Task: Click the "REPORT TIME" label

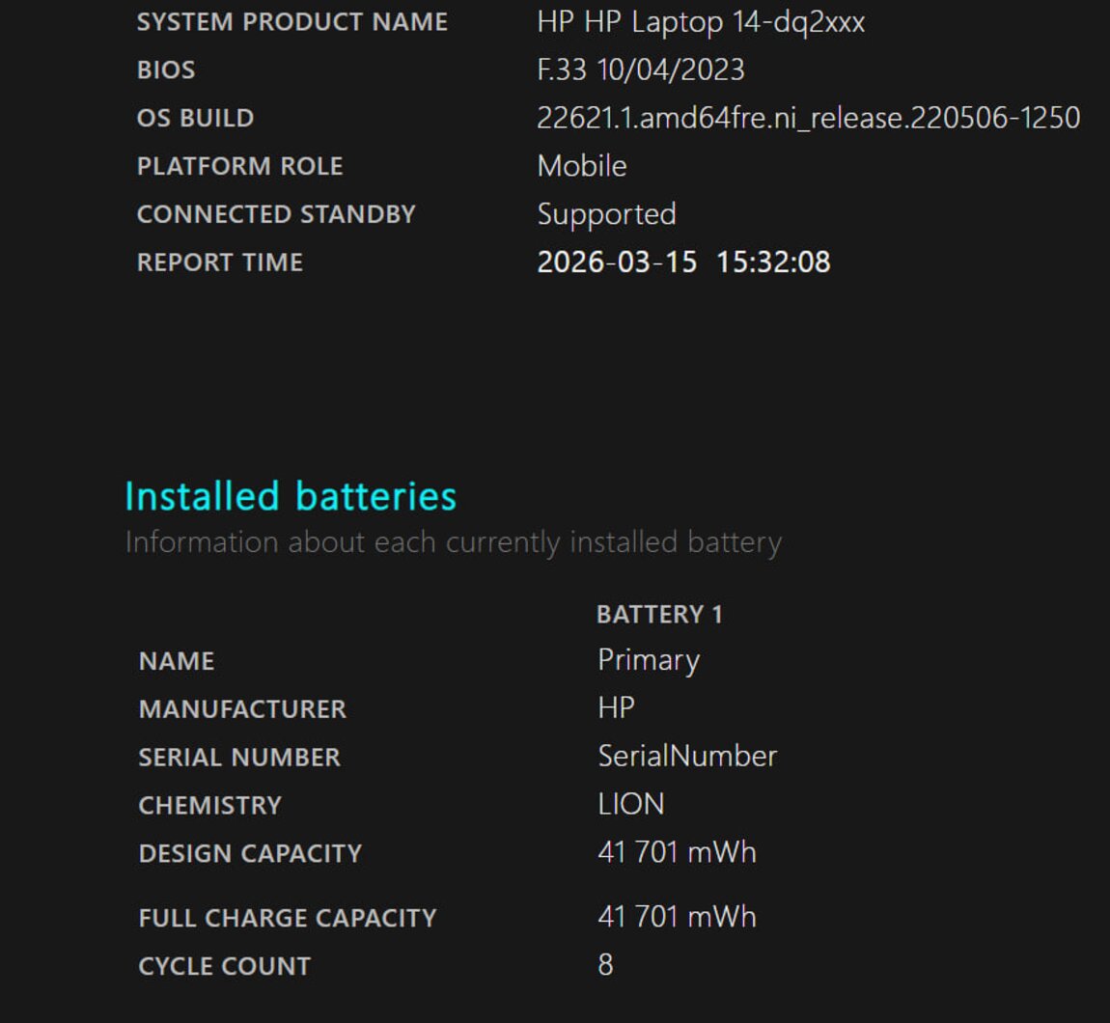Action: coord(220,263)
